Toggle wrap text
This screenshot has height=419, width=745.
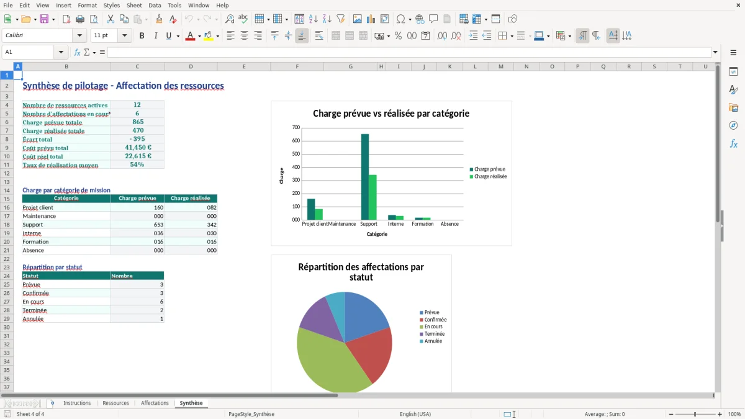tap(318, 36)
